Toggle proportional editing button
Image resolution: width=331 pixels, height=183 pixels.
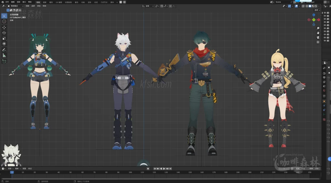170,6
